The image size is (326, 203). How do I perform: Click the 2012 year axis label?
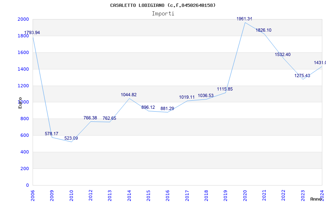pos(90,195)
